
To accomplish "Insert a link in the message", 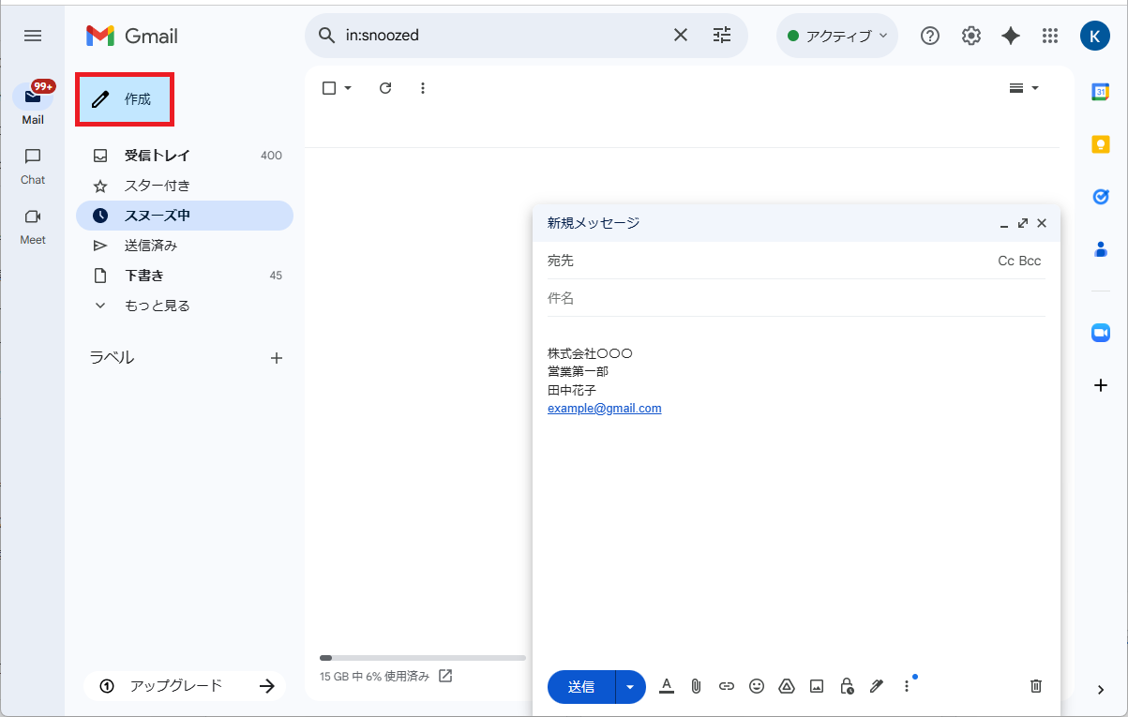I will coord(726,686).
